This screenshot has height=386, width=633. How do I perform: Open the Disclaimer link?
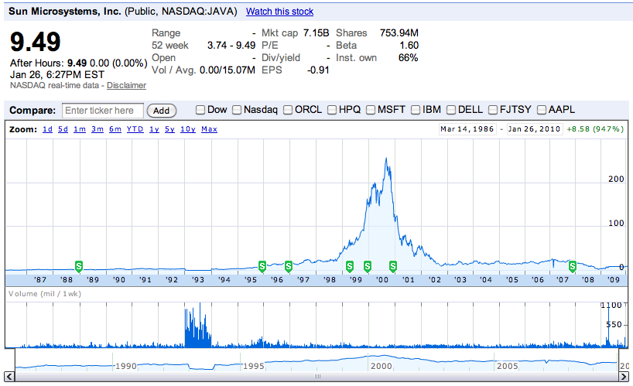pos(126,86)
